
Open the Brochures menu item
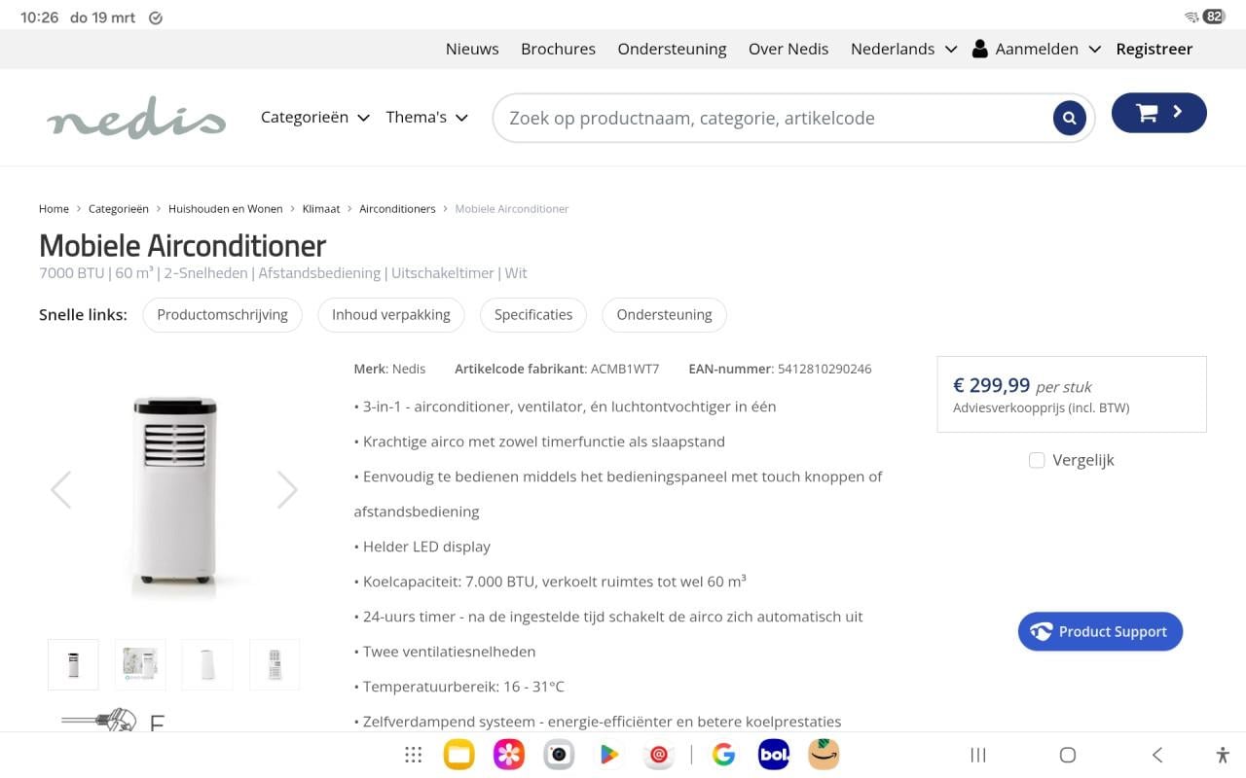coord(558,48)
